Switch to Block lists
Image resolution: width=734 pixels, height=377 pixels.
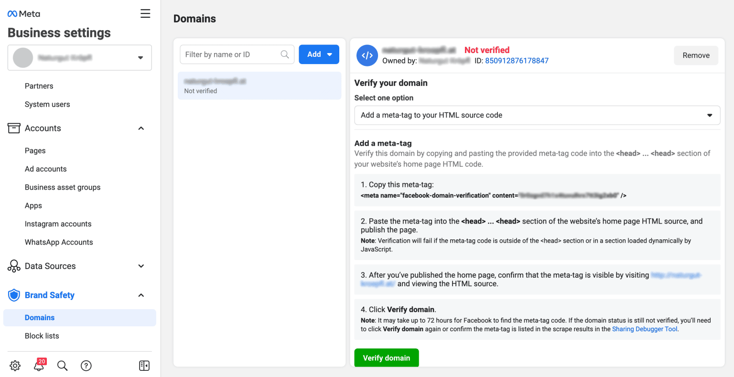42,336
